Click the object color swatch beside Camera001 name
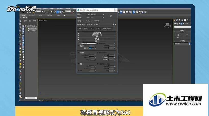Screen dimensions: 209x116 coord(189,43)
